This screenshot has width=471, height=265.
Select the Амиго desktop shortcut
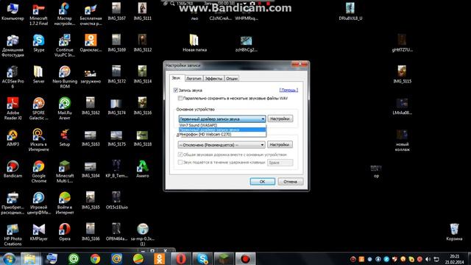click(142, 169)
